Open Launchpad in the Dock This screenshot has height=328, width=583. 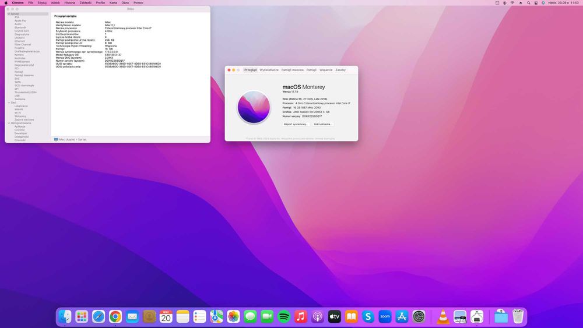[82, 316]
